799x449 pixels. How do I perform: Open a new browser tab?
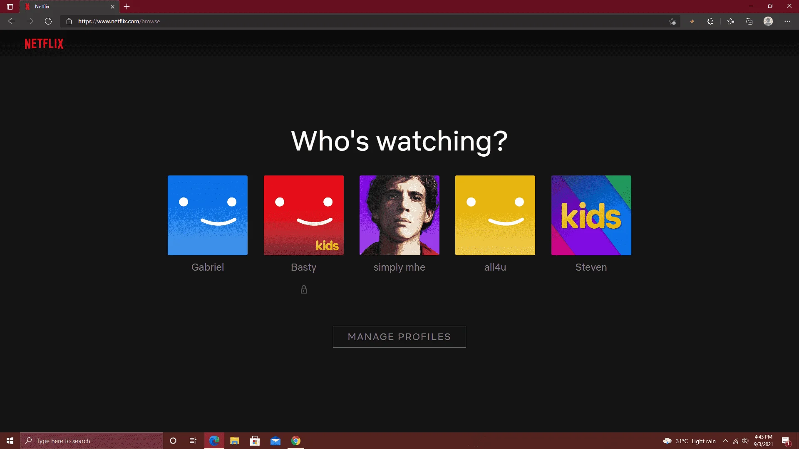tap(127, 7)
